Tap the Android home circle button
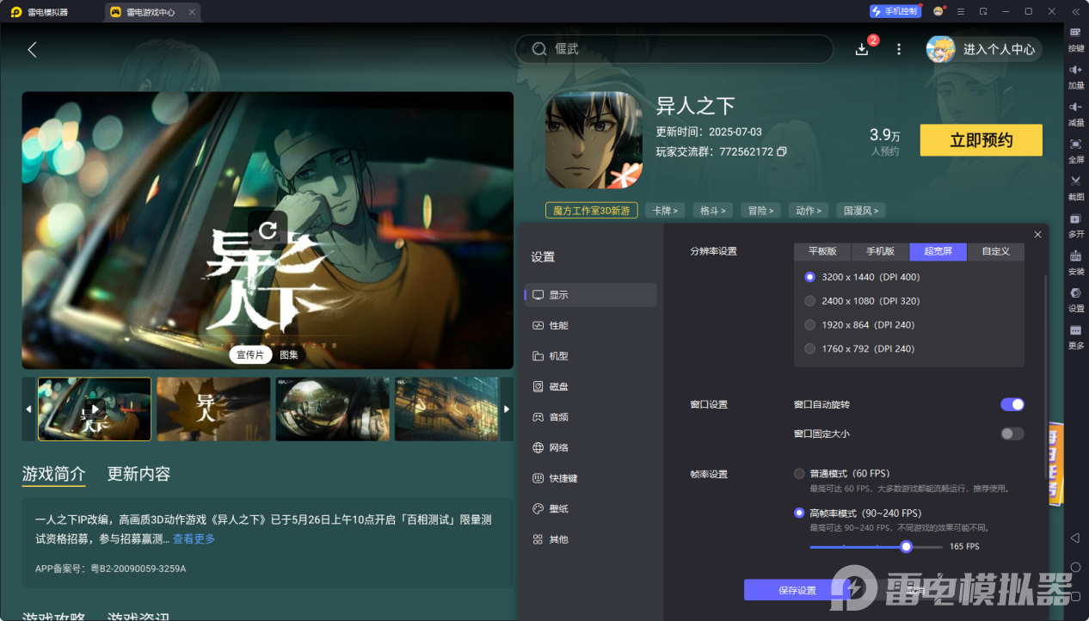This screenshot has width=1089, height=621. click(1075, 567)
